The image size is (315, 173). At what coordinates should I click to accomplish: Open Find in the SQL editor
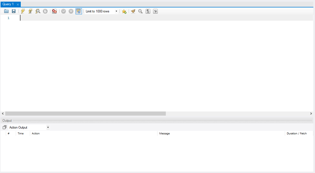point(140,11)
